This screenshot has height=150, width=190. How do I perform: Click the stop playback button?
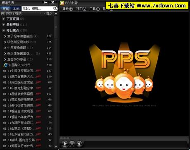(x=72, y=143)
